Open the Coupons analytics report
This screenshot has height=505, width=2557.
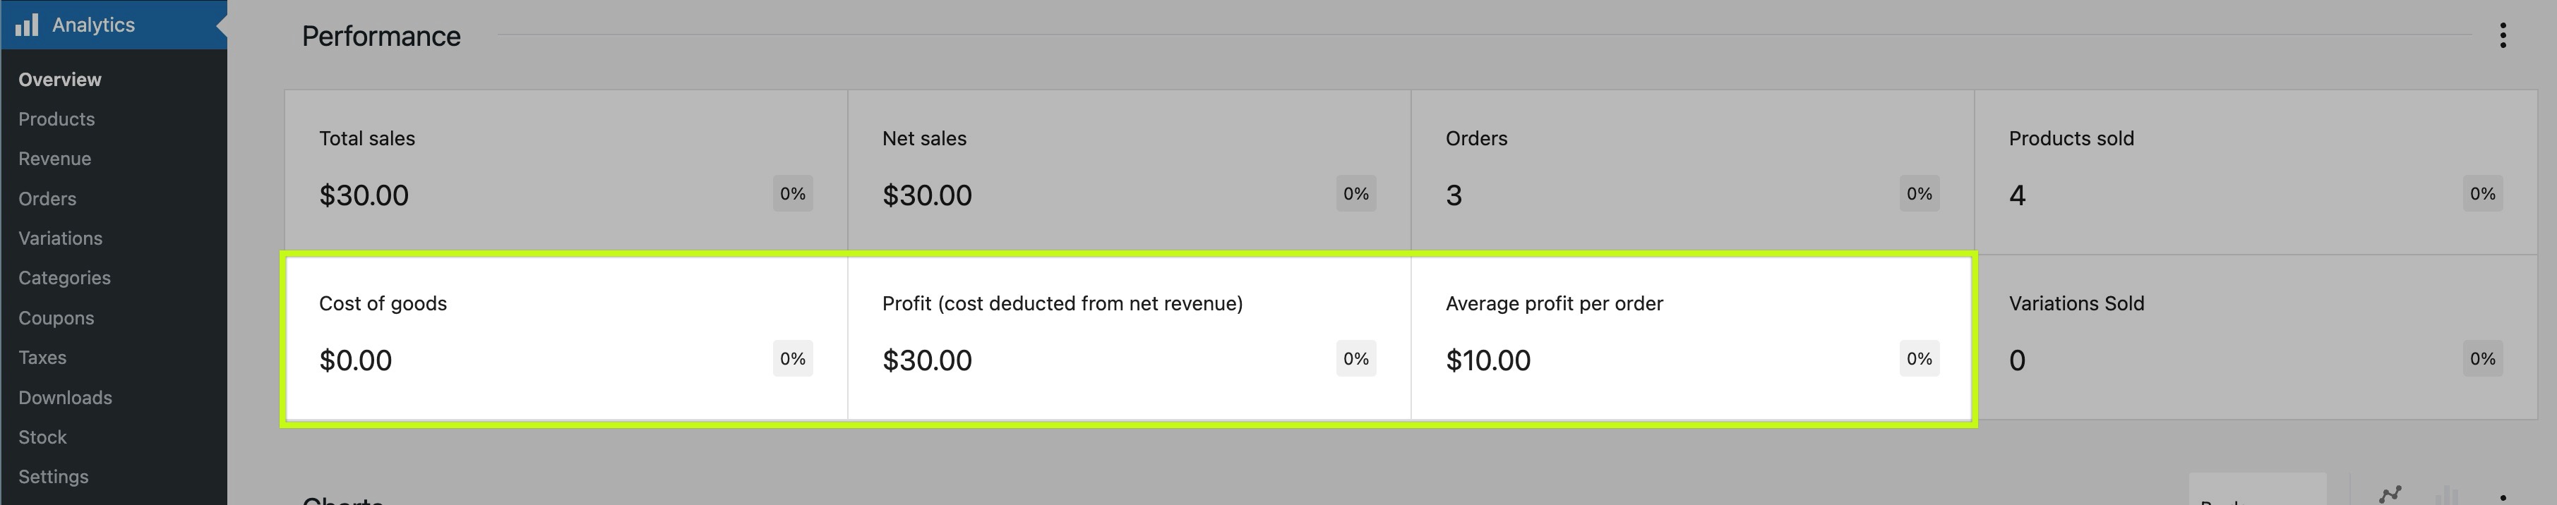(x=56, y=319)
